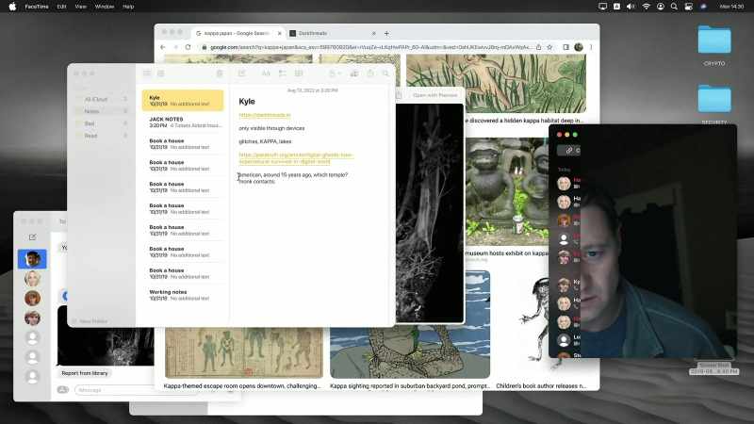Open Chrome's three-dot menu
Screen dimensions: 754x424
[591, 47]
